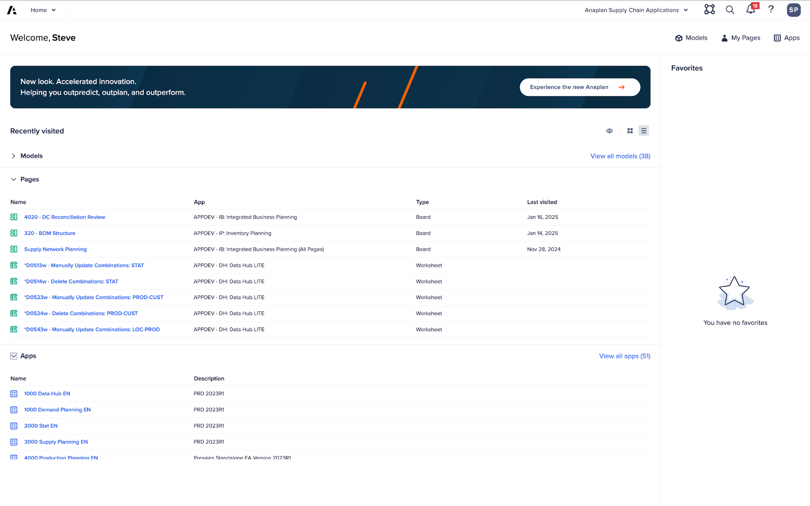This screenshot has width=810, height=506.
Task: Open the SP user avatar
Action: pyautogui.click(x=793, y=10)
